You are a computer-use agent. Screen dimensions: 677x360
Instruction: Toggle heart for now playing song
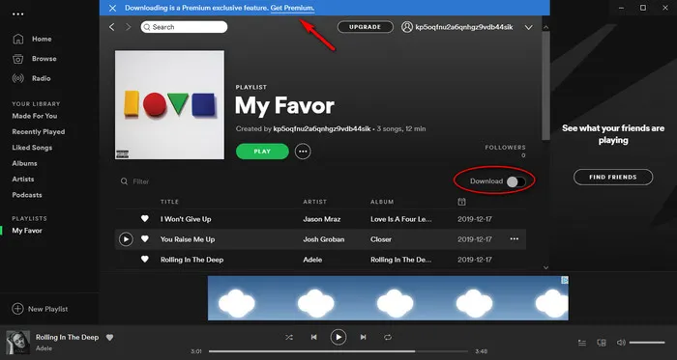coord(109,338)
